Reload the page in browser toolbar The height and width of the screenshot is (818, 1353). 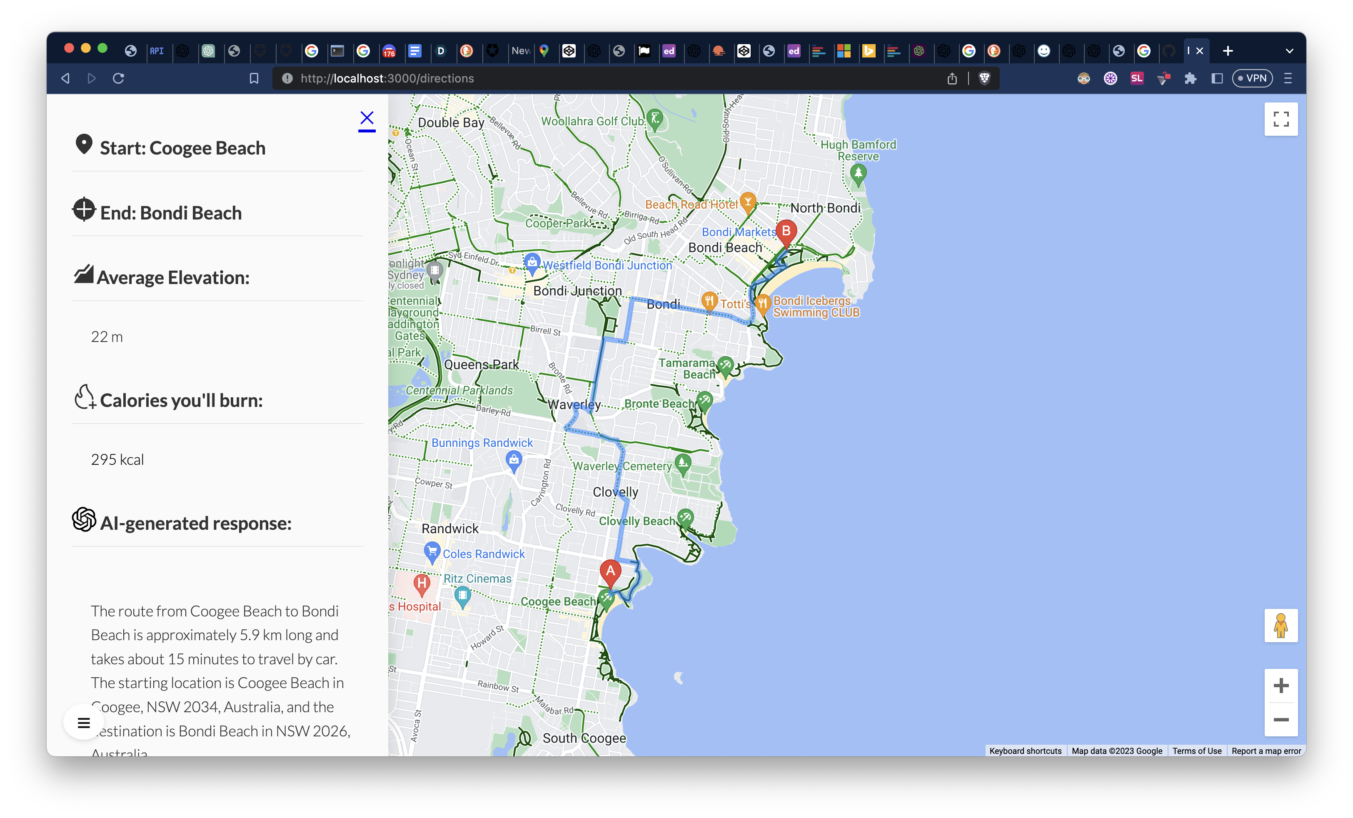(x=119, y=78)
